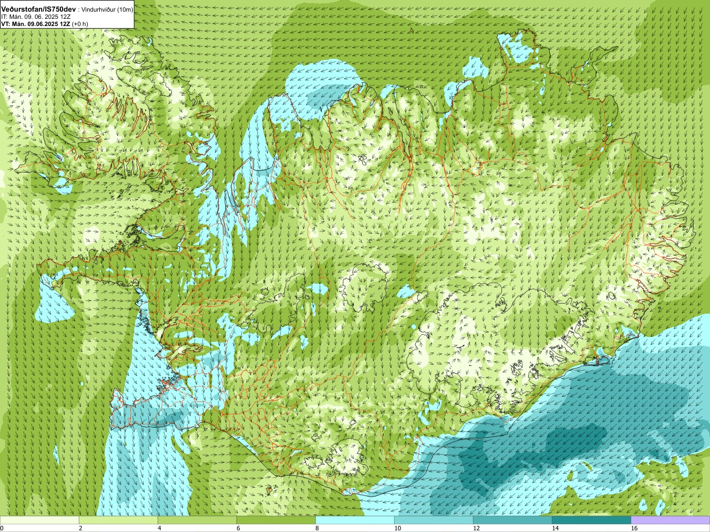
Task: Click the 0–2 m/s palest legend swatch
Action: click(39, 520)
